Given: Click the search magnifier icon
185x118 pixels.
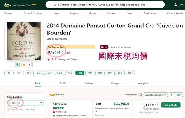Looking at the screenshot, I should [x=50, y=5].
